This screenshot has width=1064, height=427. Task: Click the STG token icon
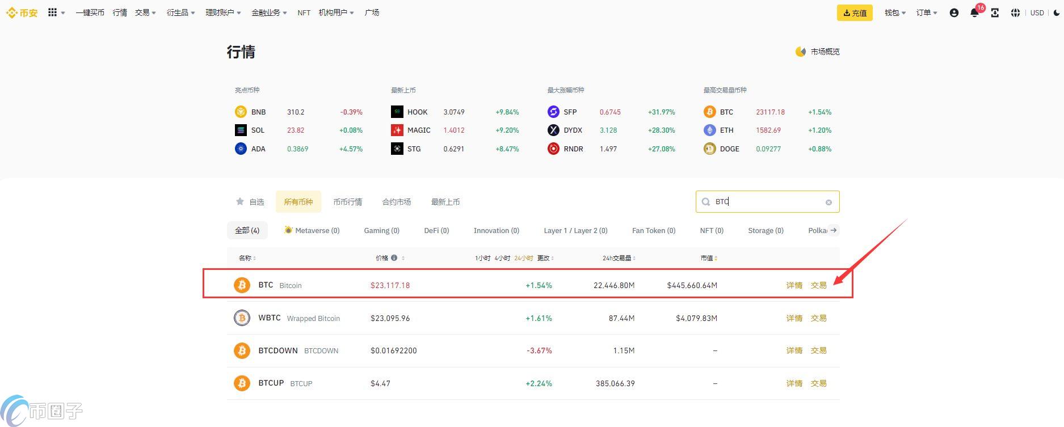click(397, 149)
